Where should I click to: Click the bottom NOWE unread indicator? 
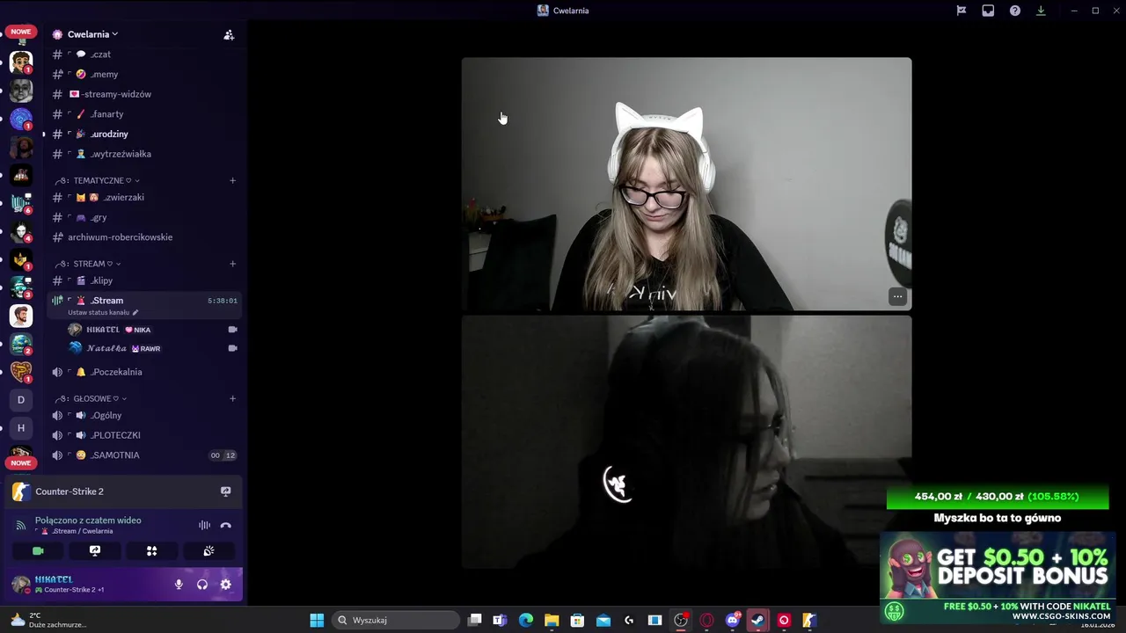(x=21, y=463)
